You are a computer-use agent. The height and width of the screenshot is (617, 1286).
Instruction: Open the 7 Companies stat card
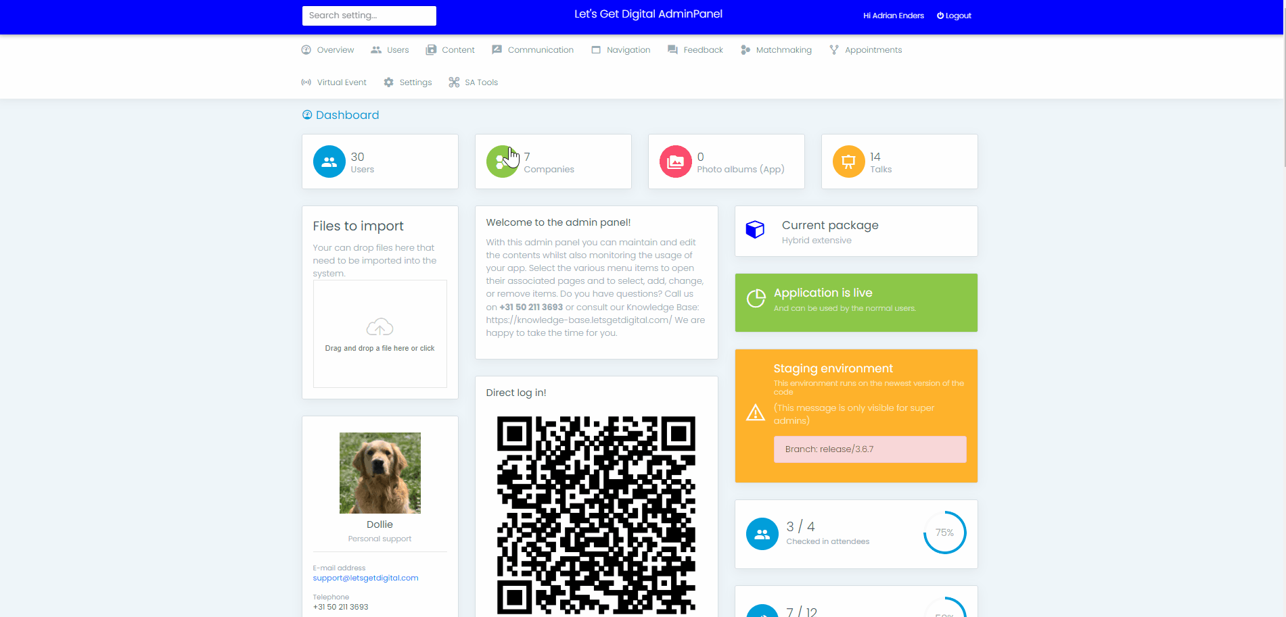pos(553,162)
